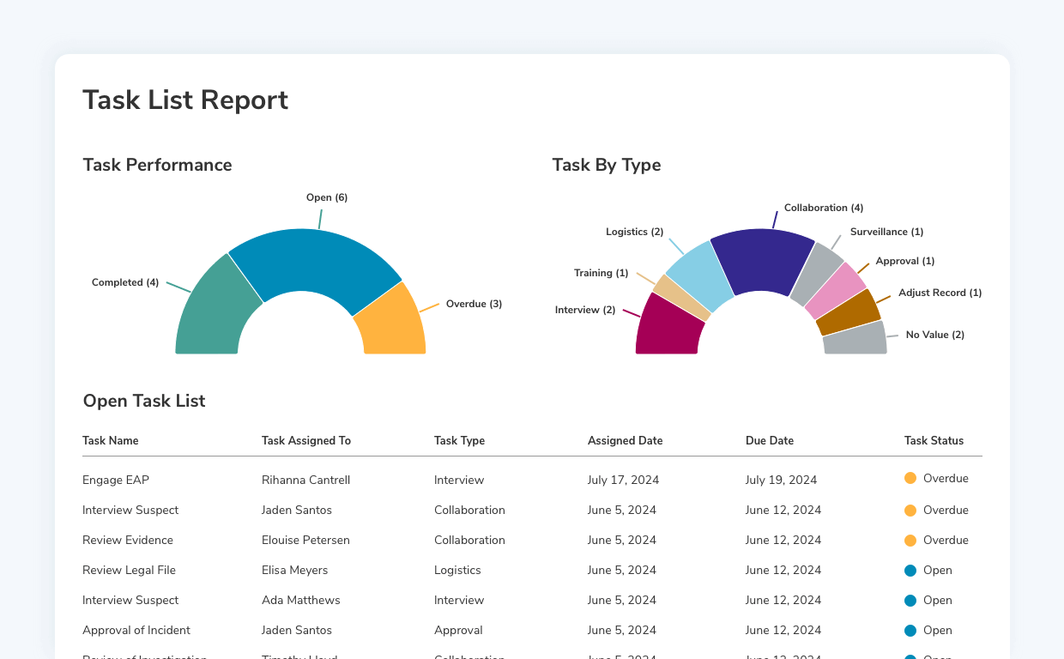Screen dimensions: 1064x659
Task: Sort by the Due Date column header
Action: point(770,440)
